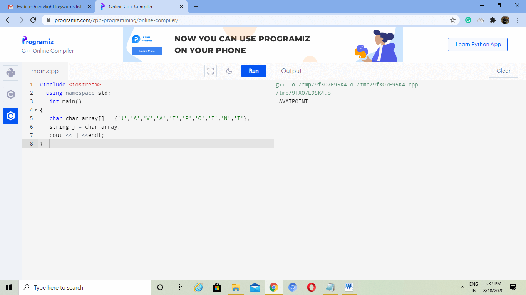526x295 pixels.
Task: Open a new browser tab
Action: pos(196,7)
